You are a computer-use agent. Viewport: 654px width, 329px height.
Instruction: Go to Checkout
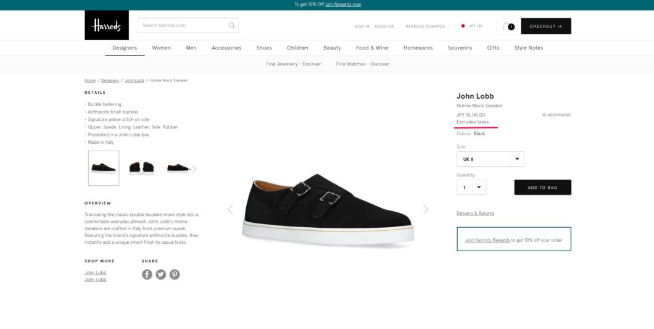click(x=546, y=26)
